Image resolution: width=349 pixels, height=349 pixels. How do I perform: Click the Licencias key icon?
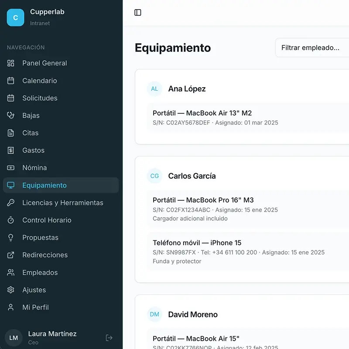tap(10, 202)
